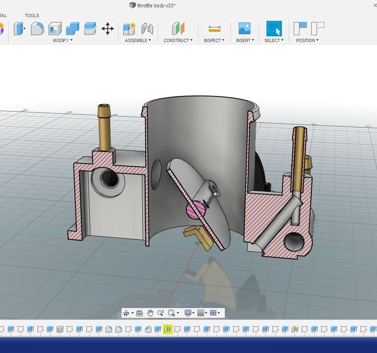Select the Press Pull tool icon

[19, 29]
